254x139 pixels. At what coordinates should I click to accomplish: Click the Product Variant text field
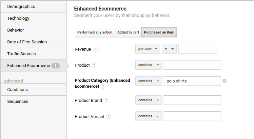click(x=192, y=116)
